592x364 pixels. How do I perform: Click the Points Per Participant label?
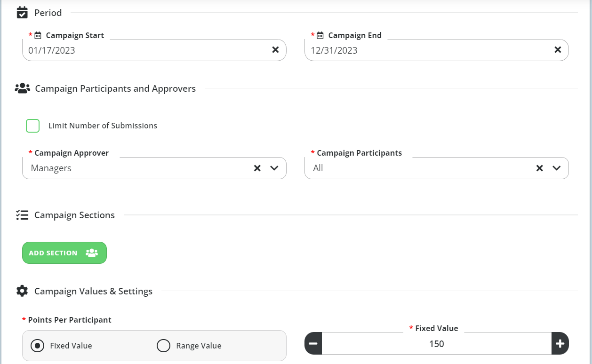point(70,320)
